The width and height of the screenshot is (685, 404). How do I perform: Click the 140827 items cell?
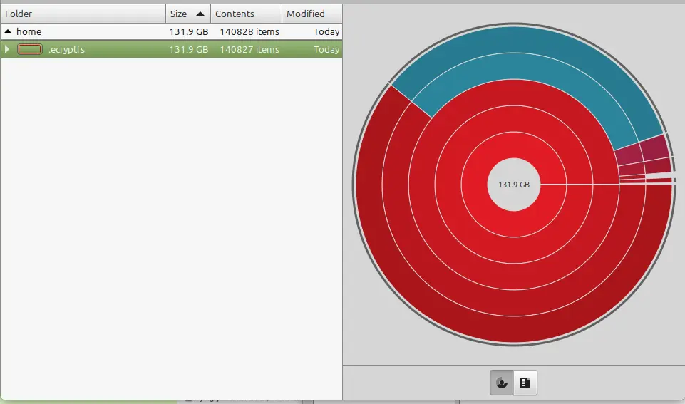[247, 50]
